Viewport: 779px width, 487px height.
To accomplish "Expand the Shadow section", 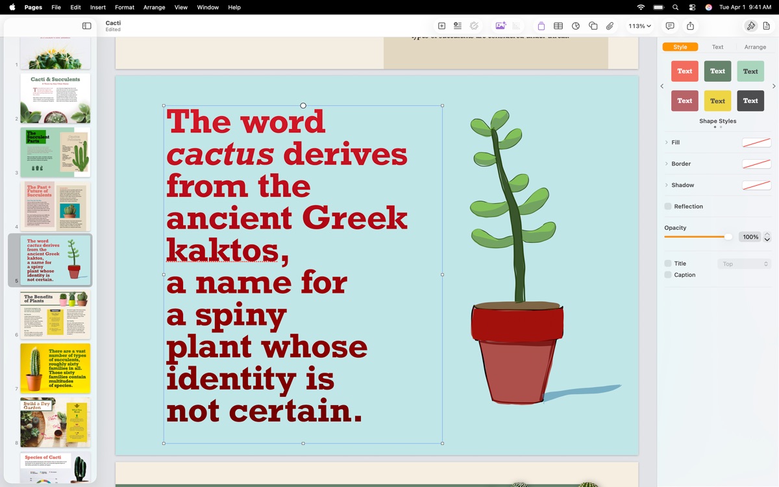I will pos(667,185).
